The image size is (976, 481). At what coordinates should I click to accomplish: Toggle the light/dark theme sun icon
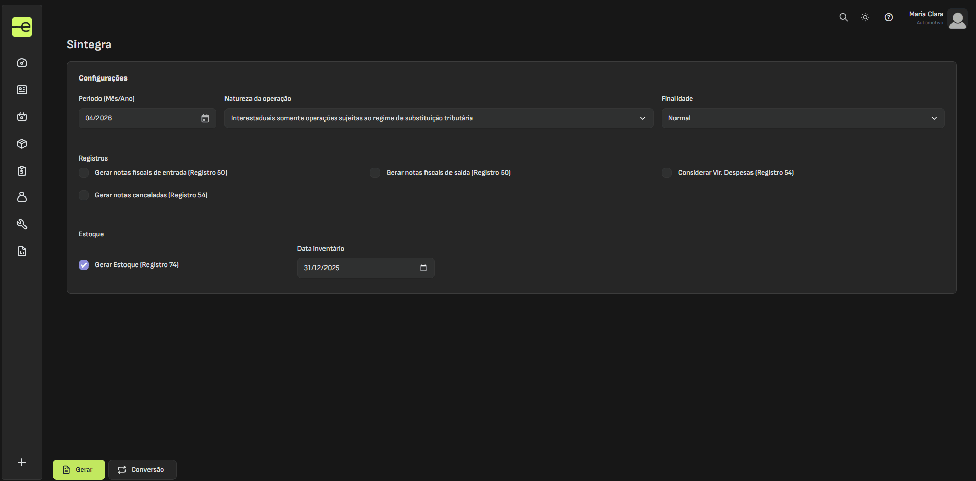[x=865, y=17]
